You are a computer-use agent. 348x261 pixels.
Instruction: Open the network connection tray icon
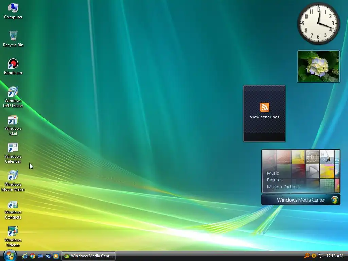click(320, 256)
